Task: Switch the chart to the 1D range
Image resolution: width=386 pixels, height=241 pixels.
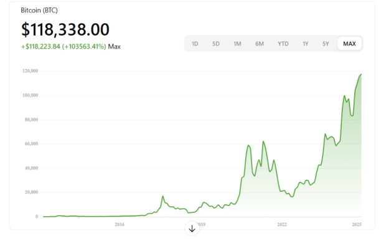Action: [195, 44]
